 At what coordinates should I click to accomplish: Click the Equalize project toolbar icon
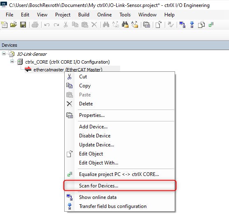(x=211, y=25)
